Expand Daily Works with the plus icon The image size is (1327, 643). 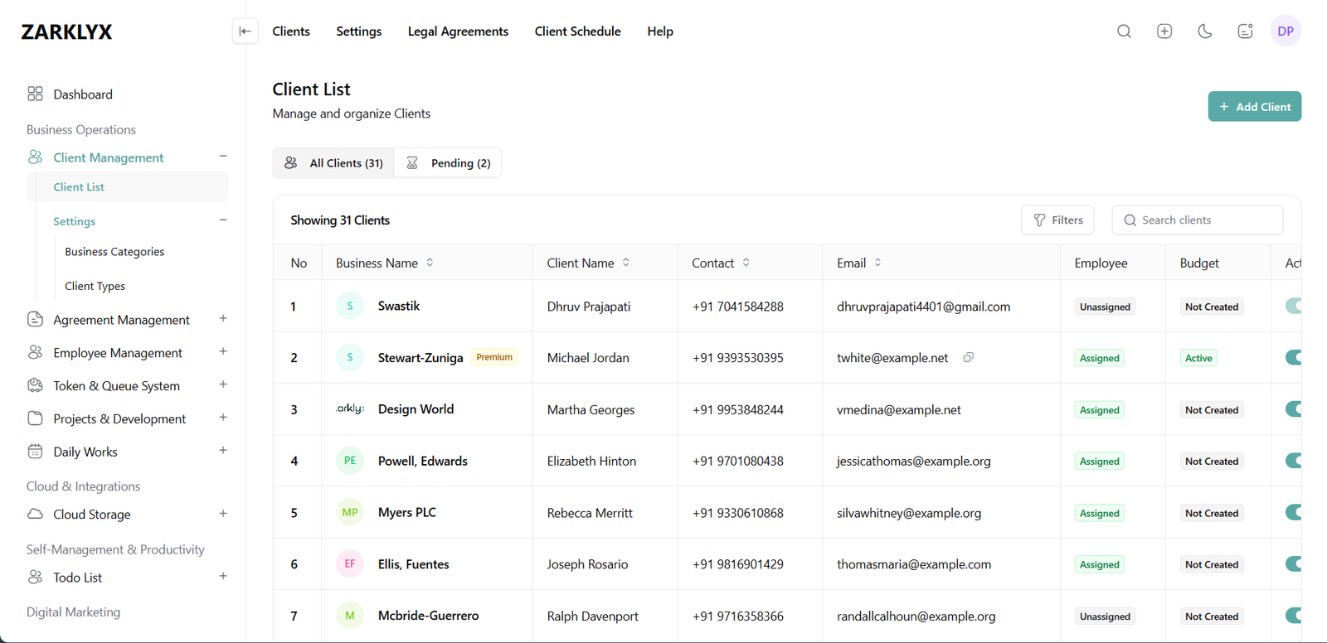223,451
